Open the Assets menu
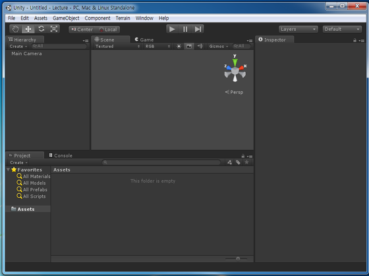 (x=40, y=18)
